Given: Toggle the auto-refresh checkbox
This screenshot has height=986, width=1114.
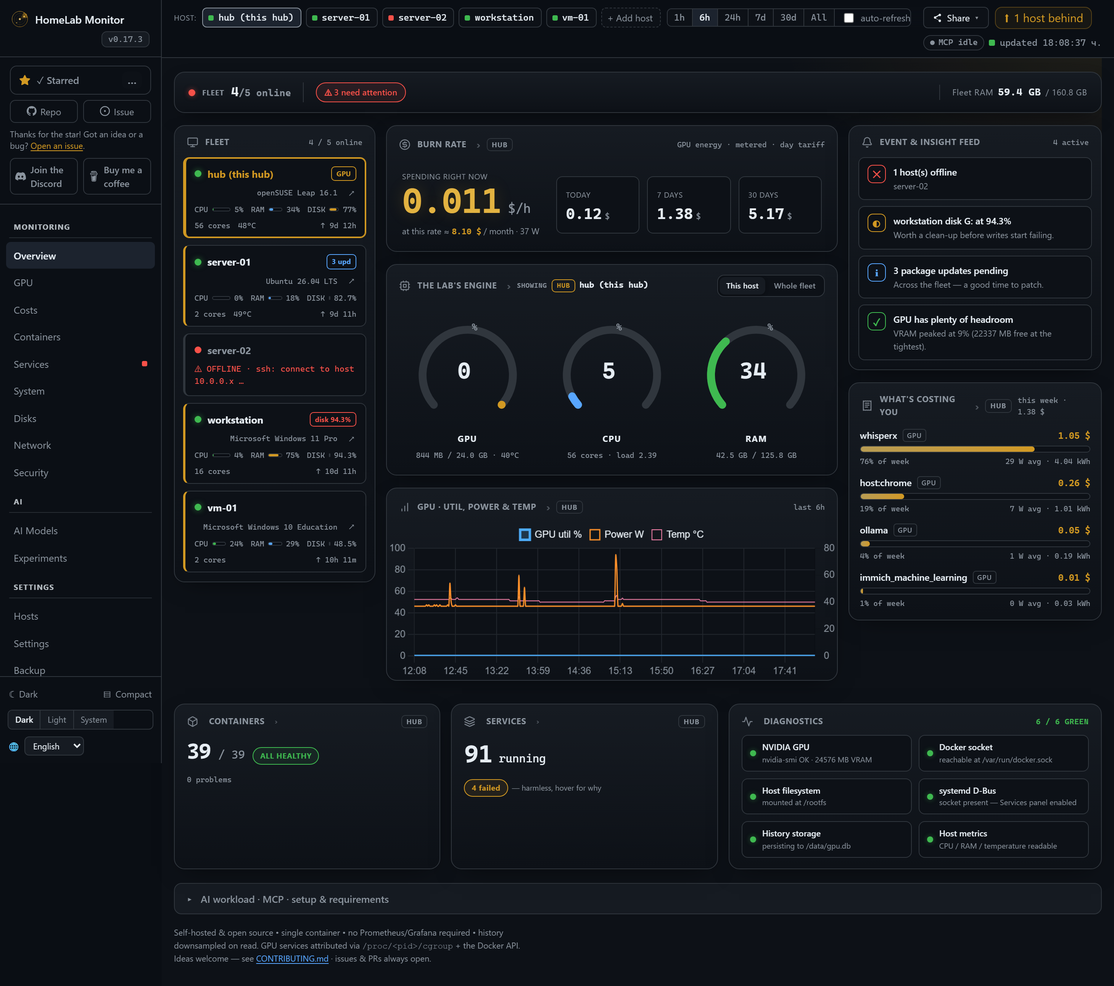Looking at the screenshot, I should pyautogui.click(x=848, y=18).
